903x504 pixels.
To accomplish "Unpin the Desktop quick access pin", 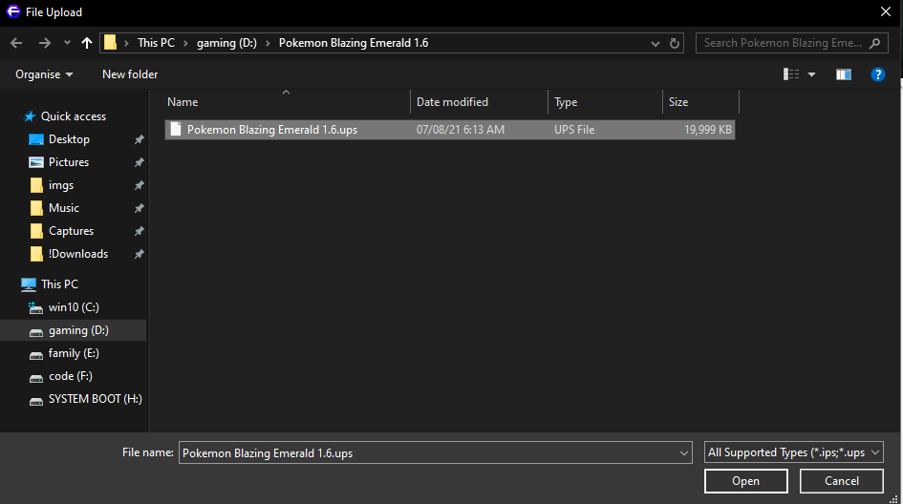I will [x=139, y=139].
